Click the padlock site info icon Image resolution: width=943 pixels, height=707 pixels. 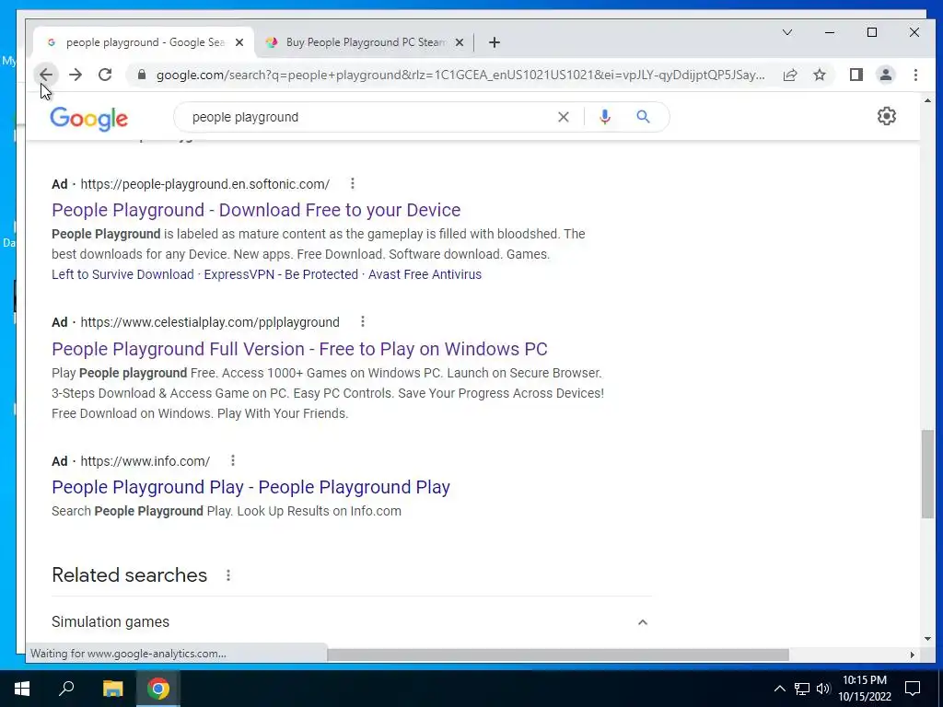coord(141,75)
